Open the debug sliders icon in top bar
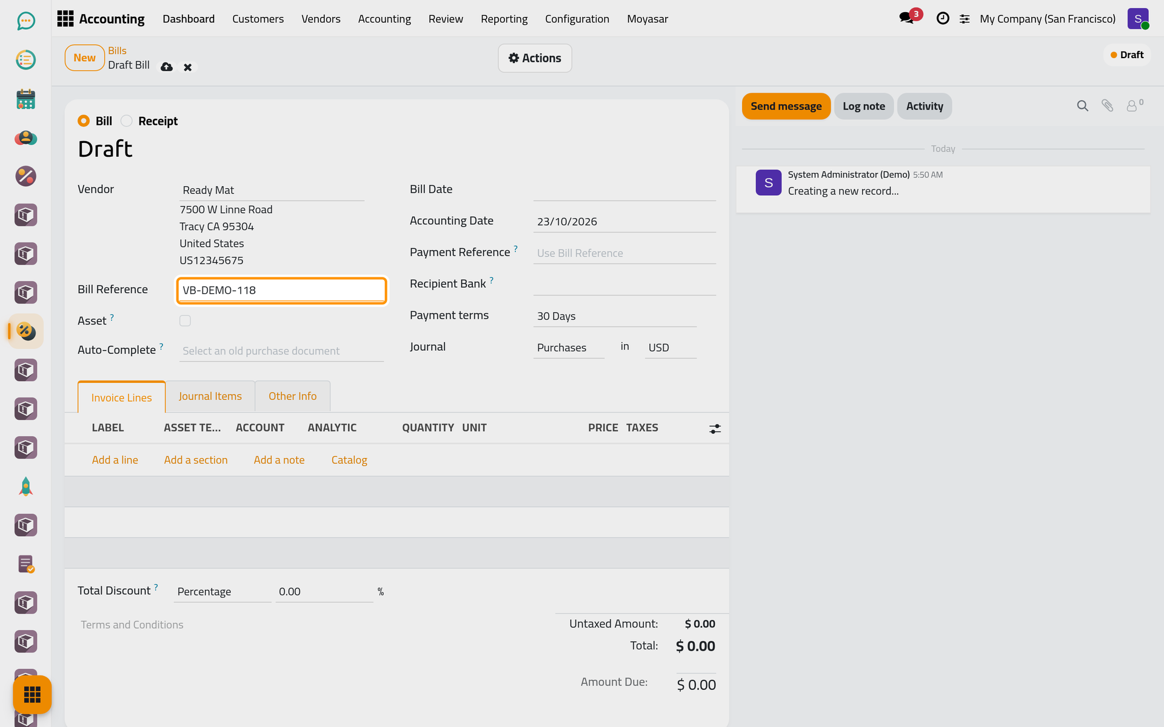The height and width of the screenshot is (727, 1164). coord(965,19)
